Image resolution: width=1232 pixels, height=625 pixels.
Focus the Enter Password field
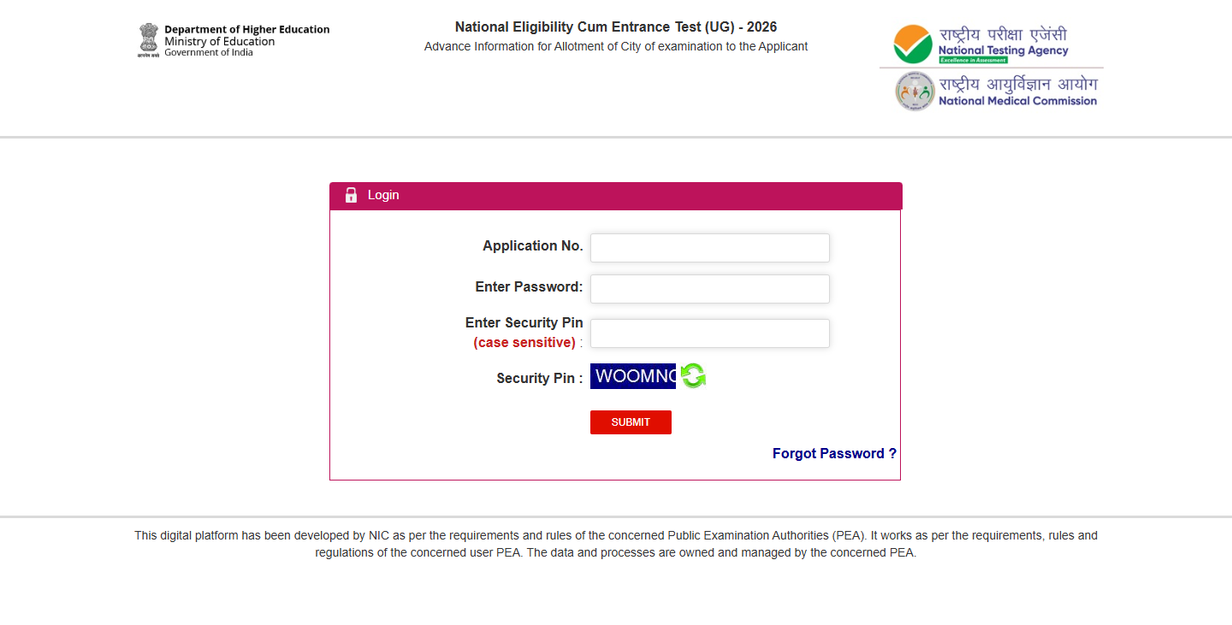point(710,289)
